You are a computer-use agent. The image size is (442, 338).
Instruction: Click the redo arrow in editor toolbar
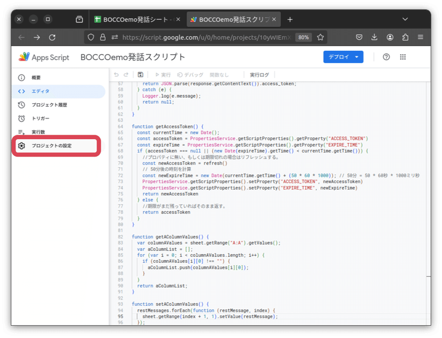(126, 75)
